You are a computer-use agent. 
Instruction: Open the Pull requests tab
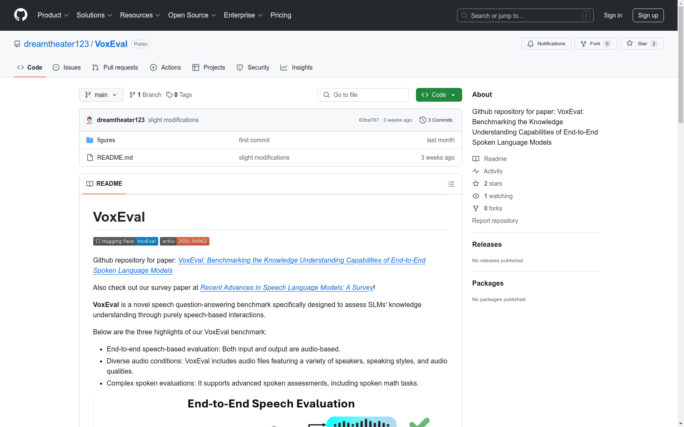pyautogui.click(x=115, y=67)
